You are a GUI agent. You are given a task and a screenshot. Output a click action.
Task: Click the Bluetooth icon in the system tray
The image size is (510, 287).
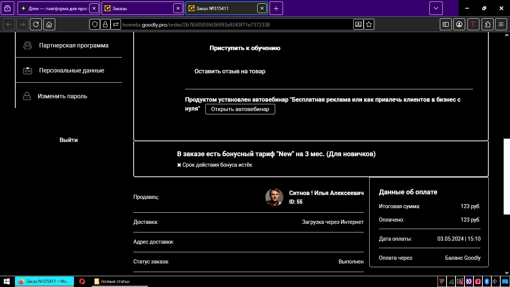coord(487,281)
